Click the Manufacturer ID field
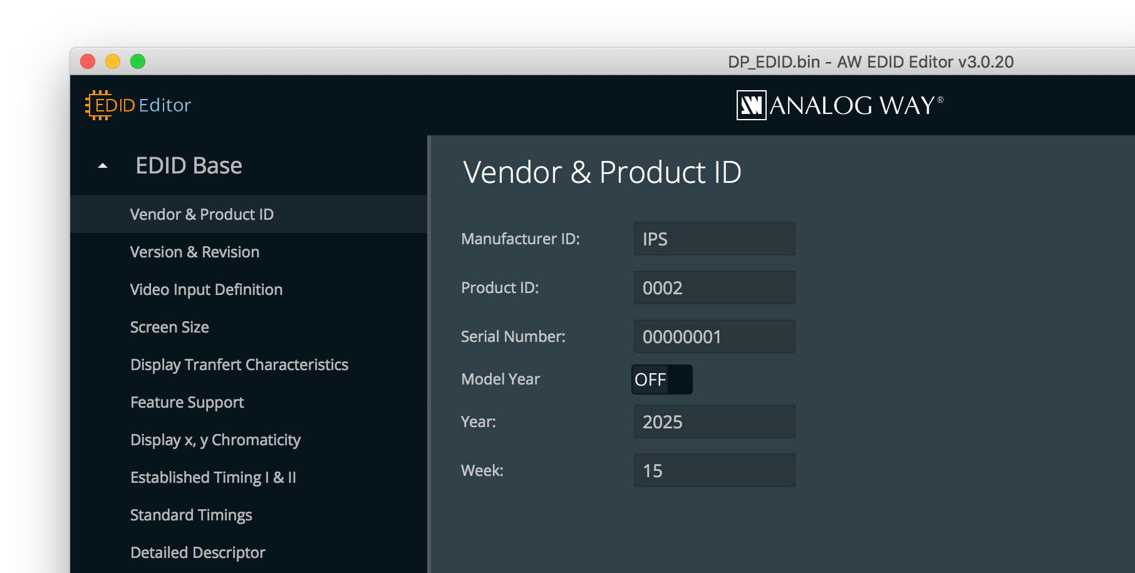 [714, 239]
